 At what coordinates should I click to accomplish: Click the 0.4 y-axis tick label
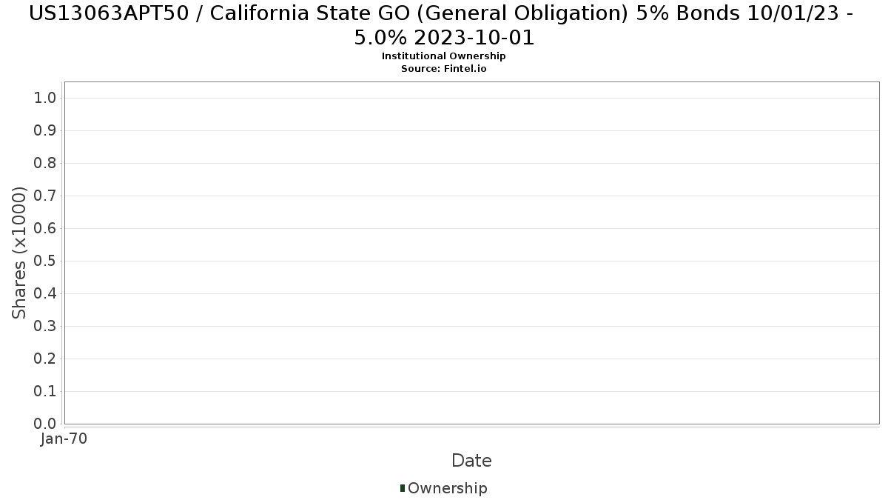[44, 293]
